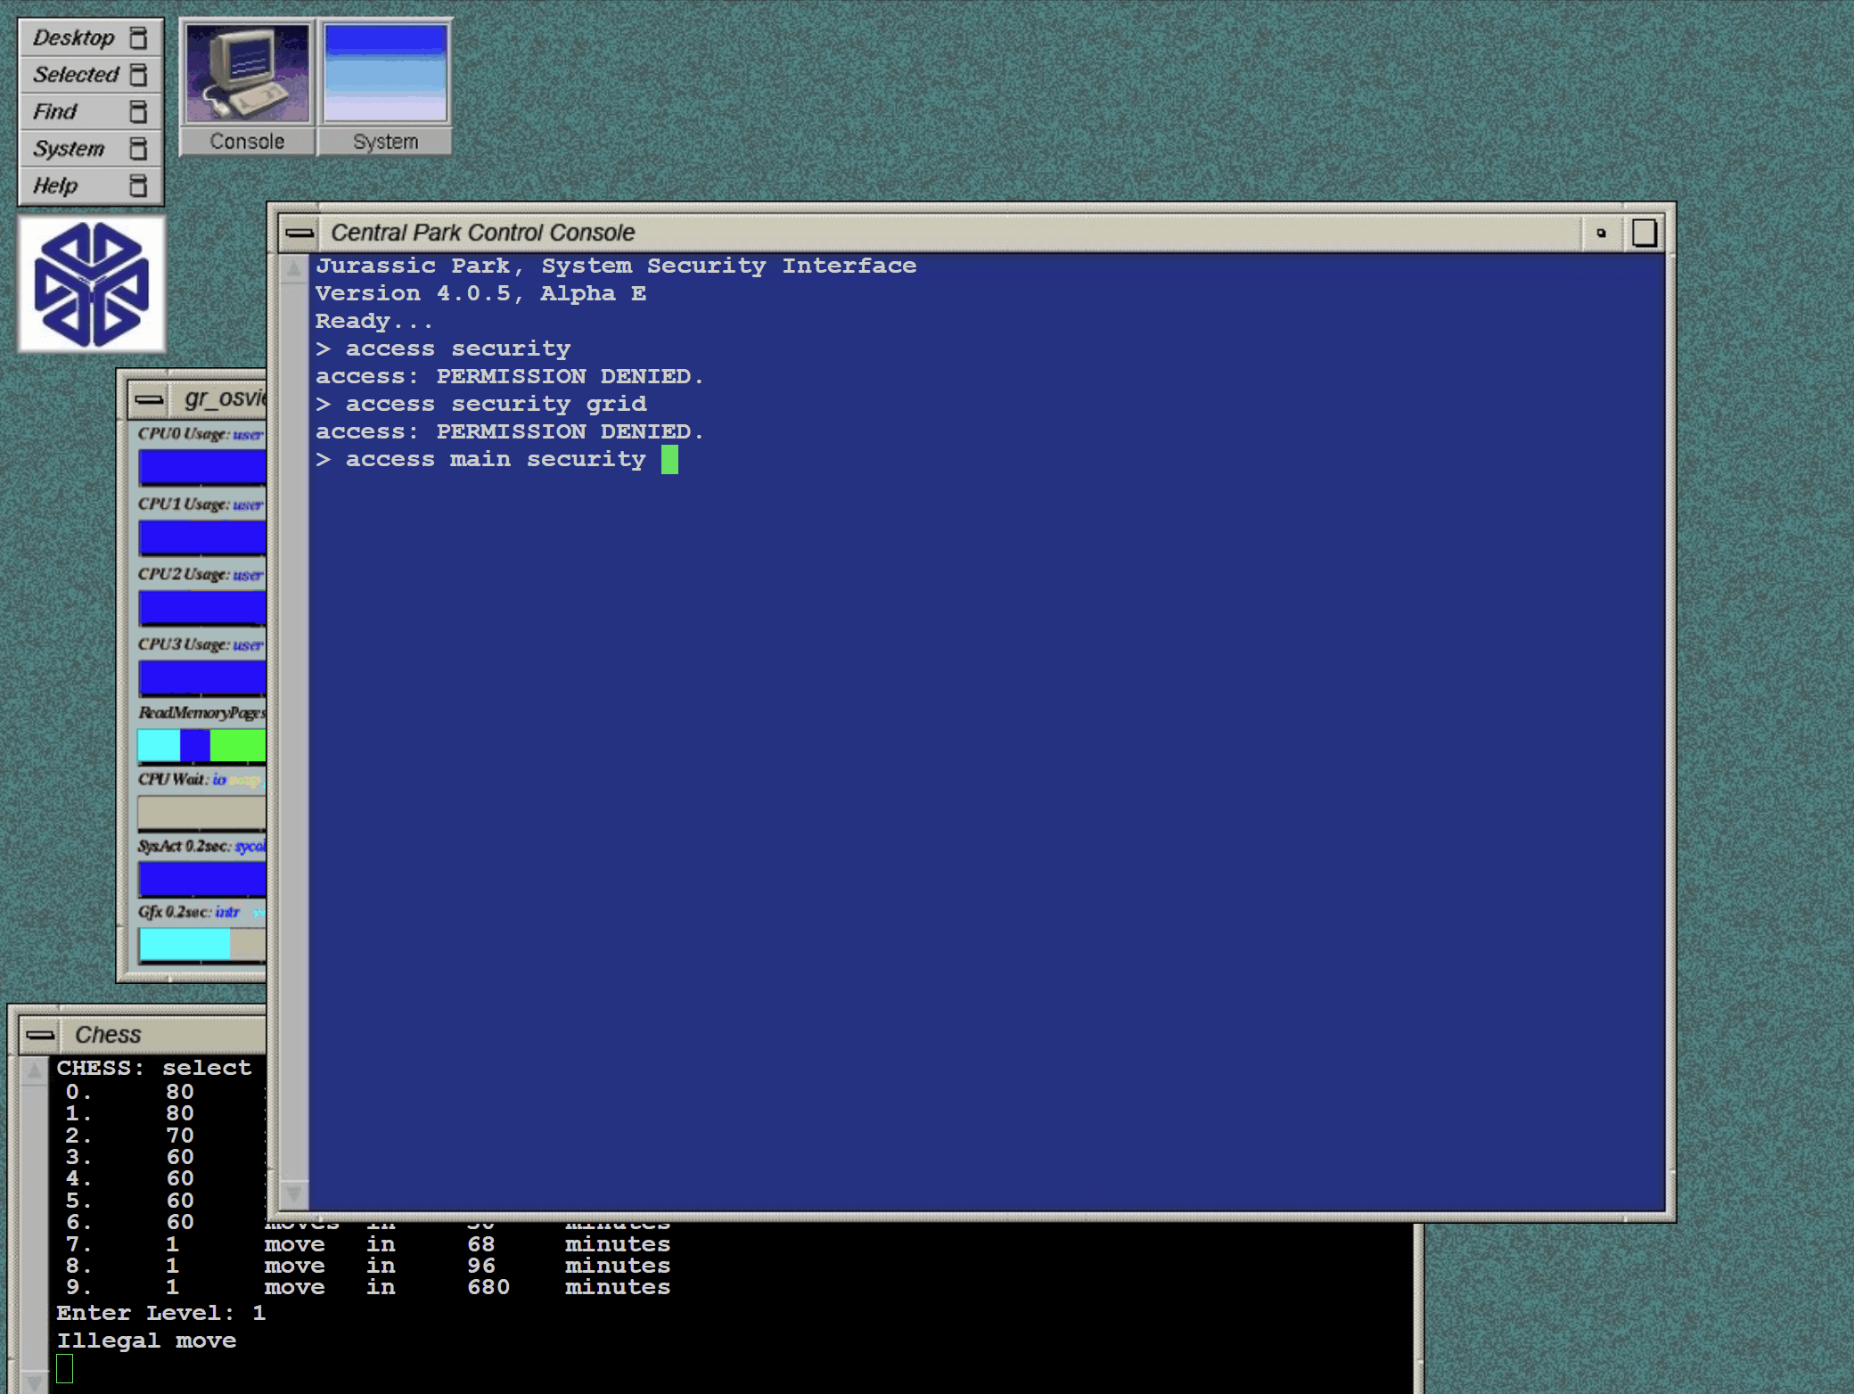The image size is (1854, 1394).
Task: Click the '> access main security' command line
Action: [481, 459]
